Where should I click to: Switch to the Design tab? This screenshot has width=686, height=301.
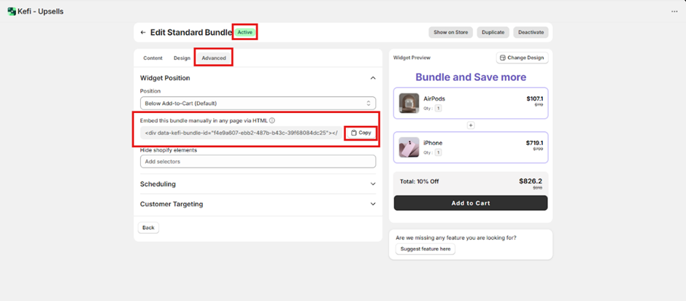182,58
